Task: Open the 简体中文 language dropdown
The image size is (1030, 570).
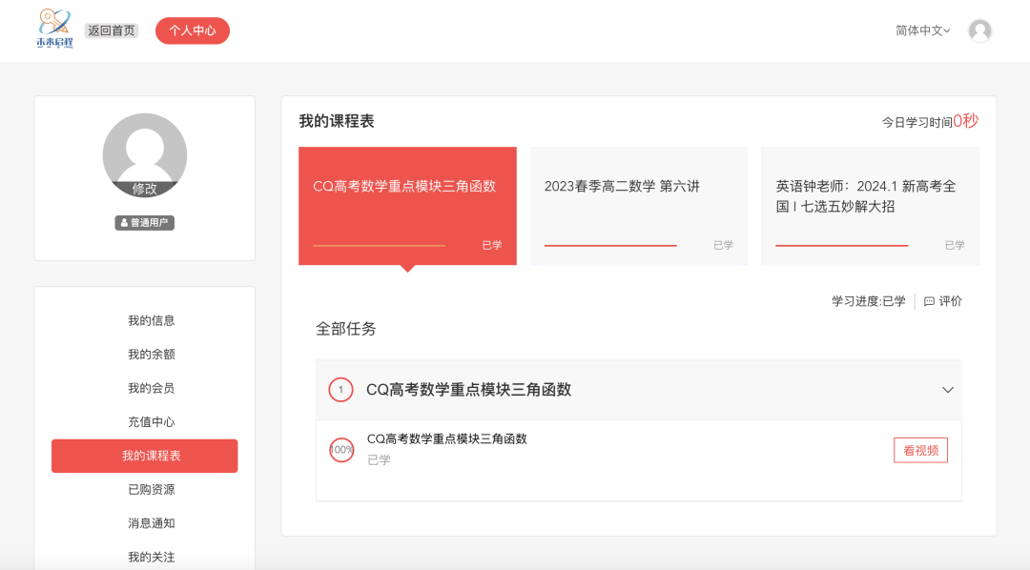Action: pos(922,31)
